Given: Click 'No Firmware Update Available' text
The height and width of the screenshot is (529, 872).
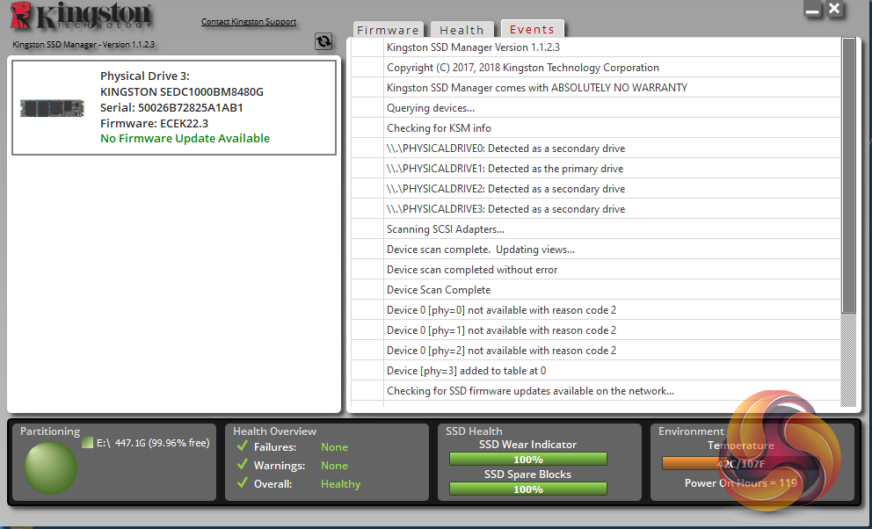Looking at the screenshot, I should tap(185, 138).
